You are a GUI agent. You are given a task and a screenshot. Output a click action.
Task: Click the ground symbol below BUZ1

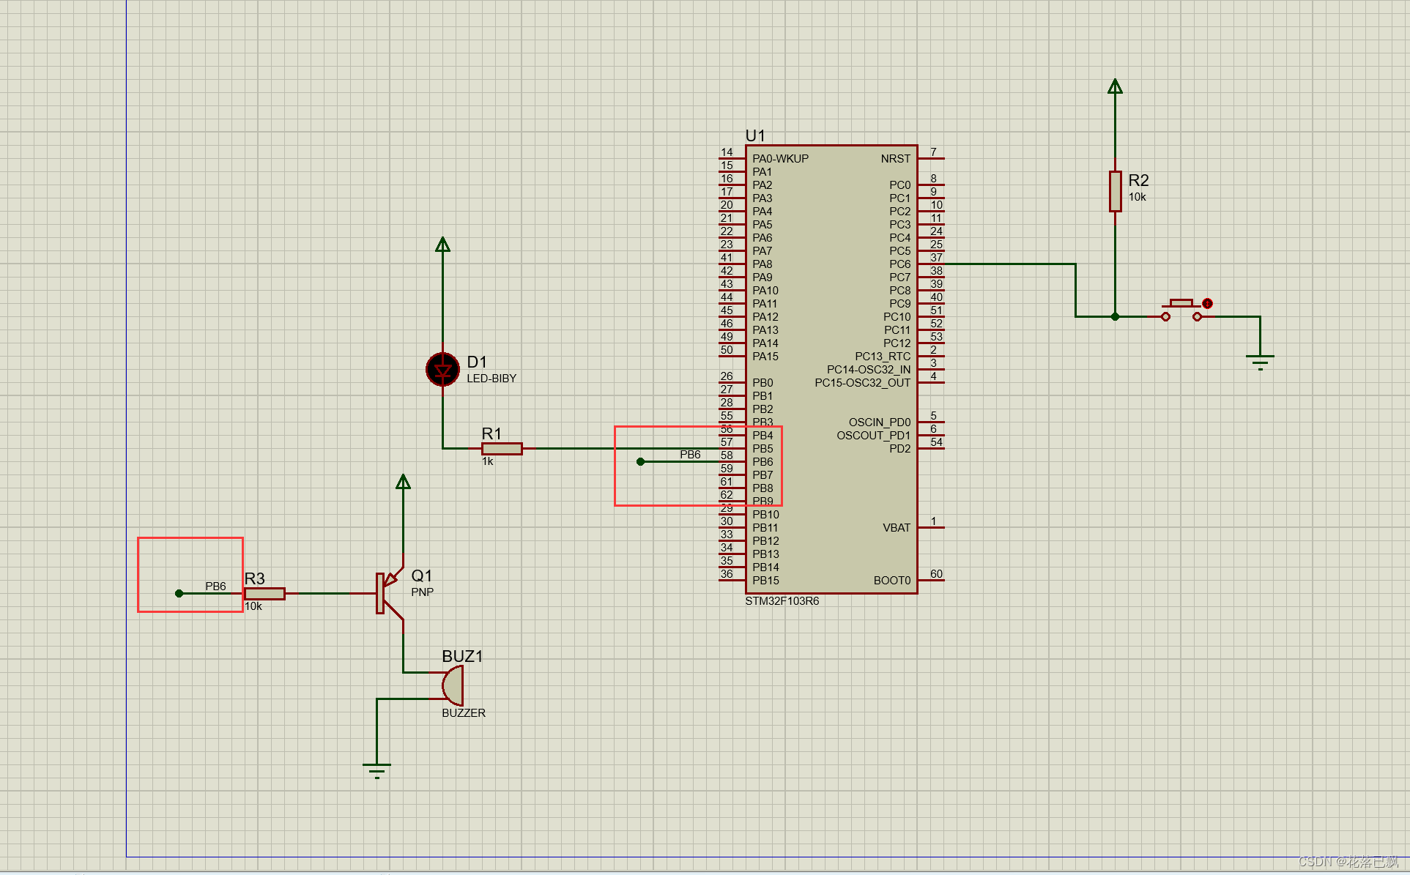click(376, 767)
